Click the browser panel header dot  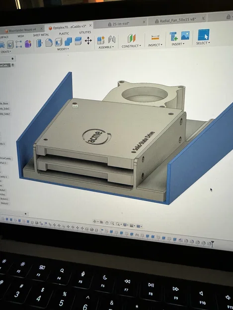(x=12, y=59)
